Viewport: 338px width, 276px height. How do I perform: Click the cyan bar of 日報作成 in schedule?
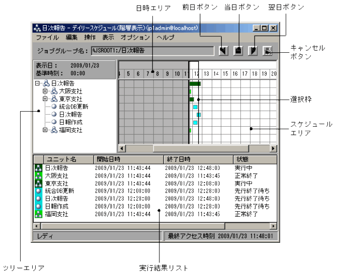[195, 123]
